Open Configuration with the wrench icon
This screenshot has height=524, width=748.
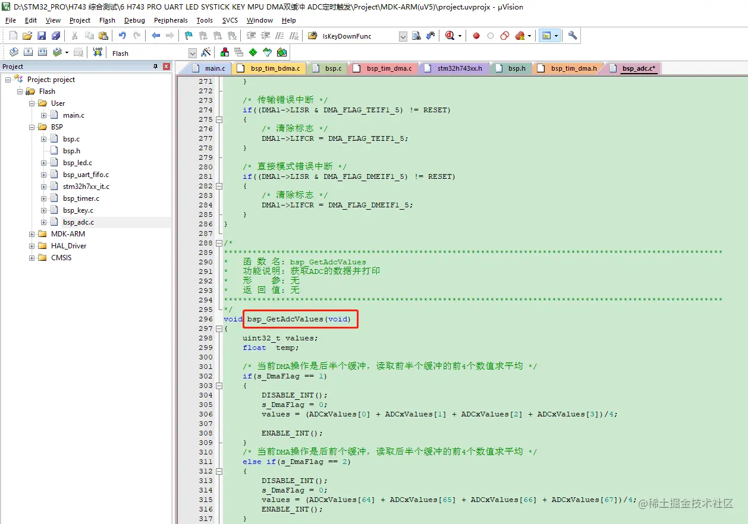(573, 36)
